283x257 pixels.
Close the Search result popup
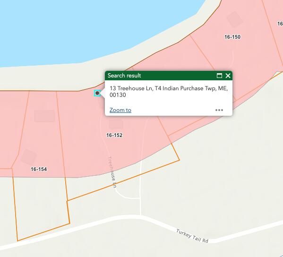(228, 76)
